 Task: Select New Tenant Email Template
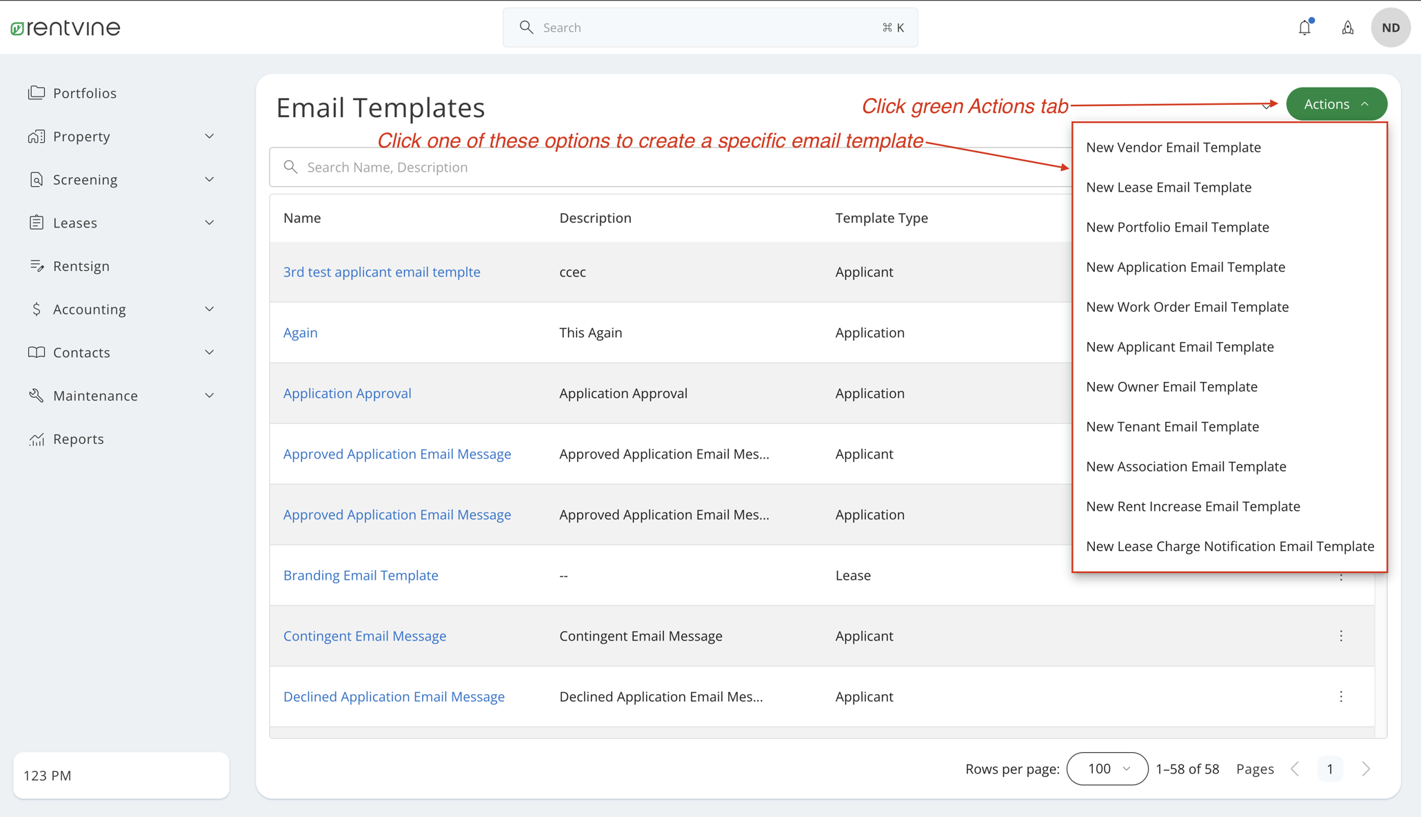1172,426
